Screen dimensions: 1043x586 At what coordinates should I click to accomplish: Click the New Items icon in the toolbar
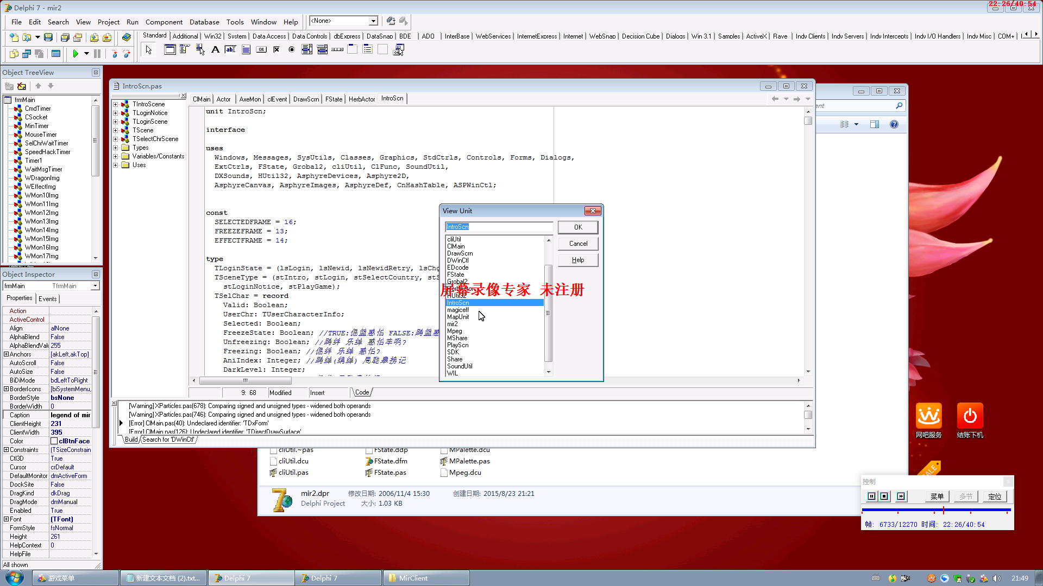[x=14, y=37]
